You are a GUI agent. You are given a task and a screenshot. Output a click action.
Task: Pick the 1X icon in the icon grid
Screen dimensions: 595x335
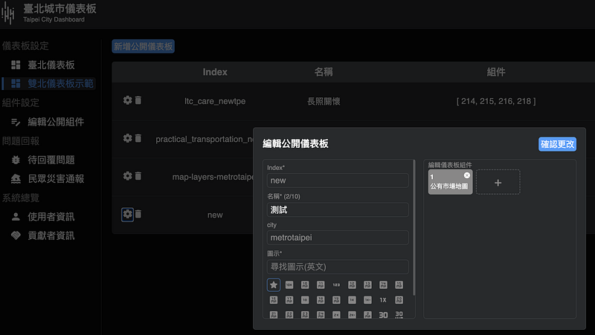point(383,300)
